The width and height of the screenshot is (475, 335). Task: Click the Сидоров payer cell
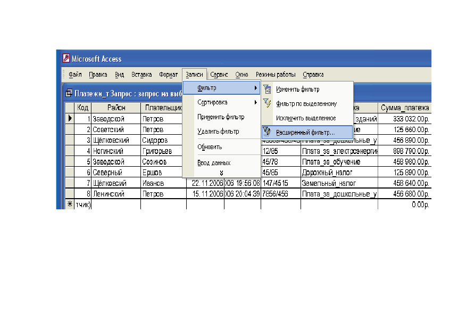tap(162, 140)
